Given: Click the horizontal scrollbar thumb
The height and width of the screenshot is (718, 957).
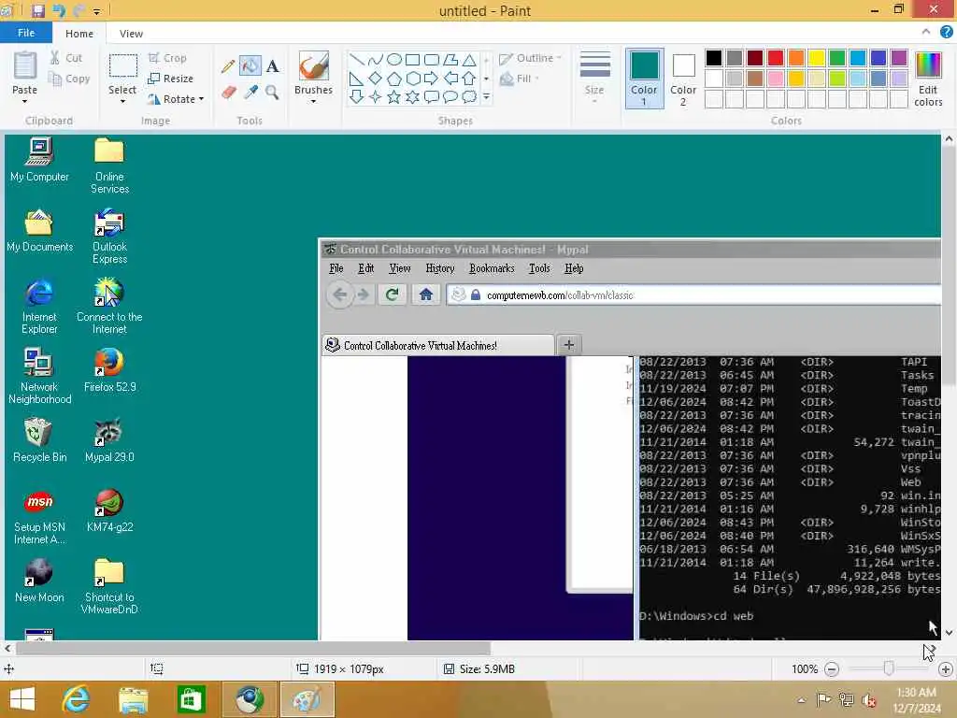Looking at the screenshot, I should point(252,648).
